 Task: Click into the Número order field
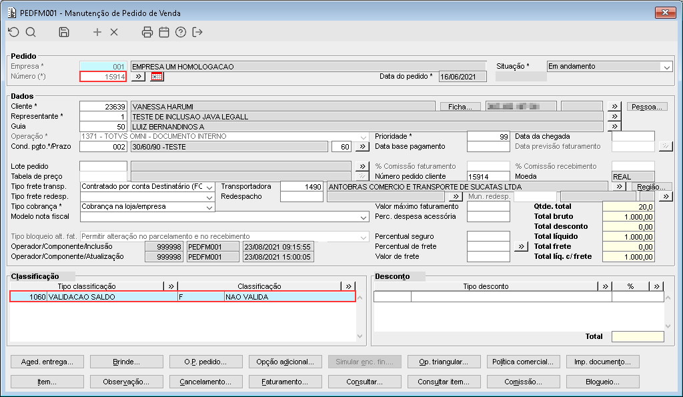tap(103, 77)
